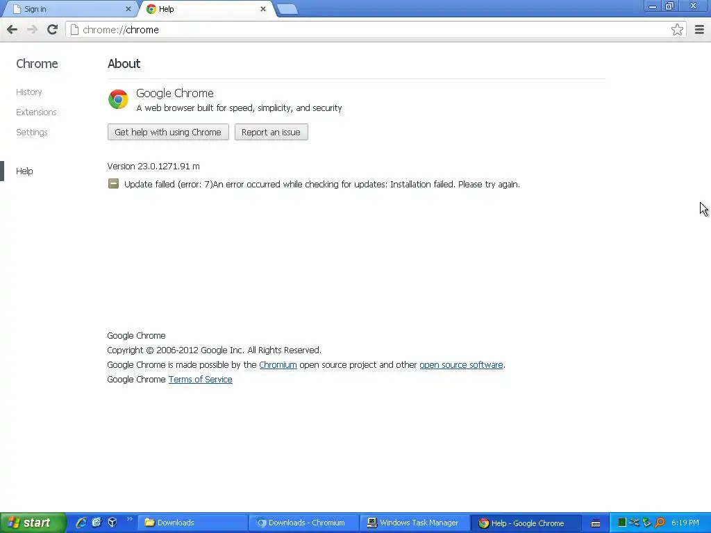Viewport: 711px width, 533px height.
Task: Launch Internet Explorer from quick launch
Action: pos(81,523)
